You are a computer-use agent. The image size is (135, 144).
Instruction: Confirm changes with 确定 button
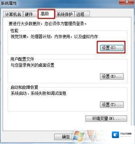66,137
